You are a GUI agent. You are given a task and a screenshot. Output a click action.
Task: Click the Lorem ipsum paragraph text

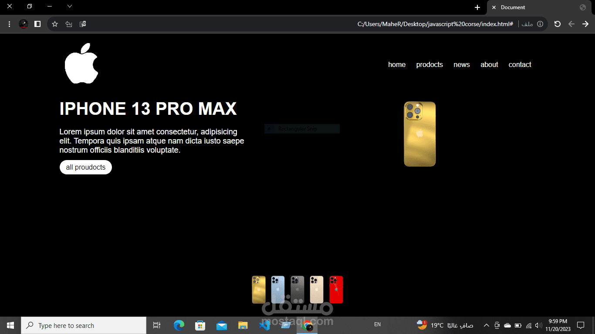(152, 141)
